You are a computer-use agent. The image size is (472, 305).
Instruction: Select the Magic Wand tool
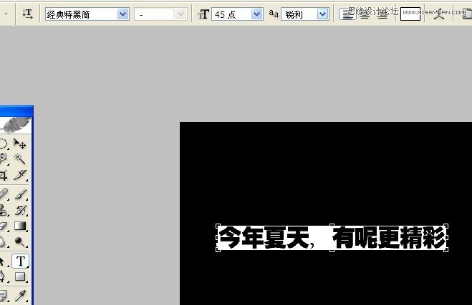20,159
